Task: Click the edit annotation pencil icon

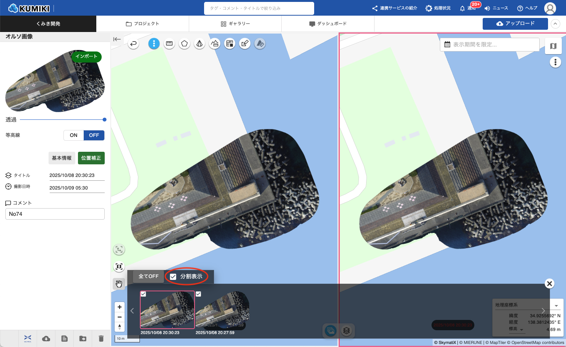Action: (x=245, y=44)
